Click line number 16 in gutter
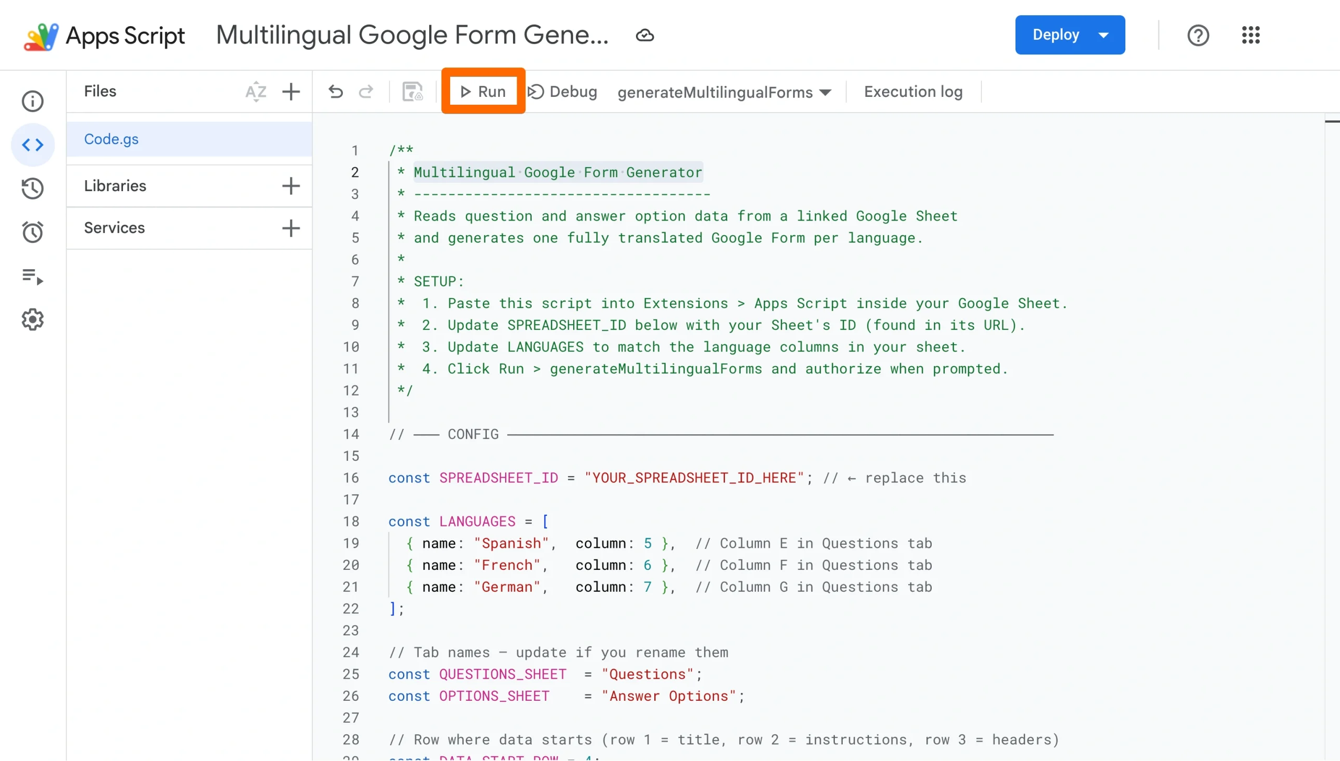The width and height of the screenshot is (1340, 761). [x=351, y=478]
